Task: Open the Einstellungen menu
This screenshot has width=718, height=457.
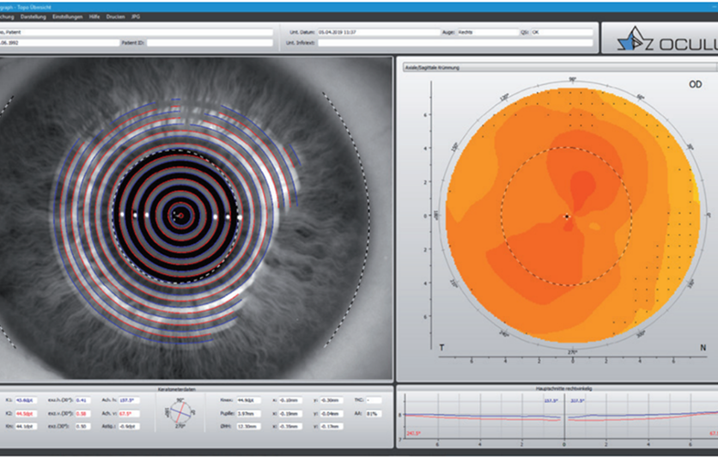Action: [x=67, y=16]
